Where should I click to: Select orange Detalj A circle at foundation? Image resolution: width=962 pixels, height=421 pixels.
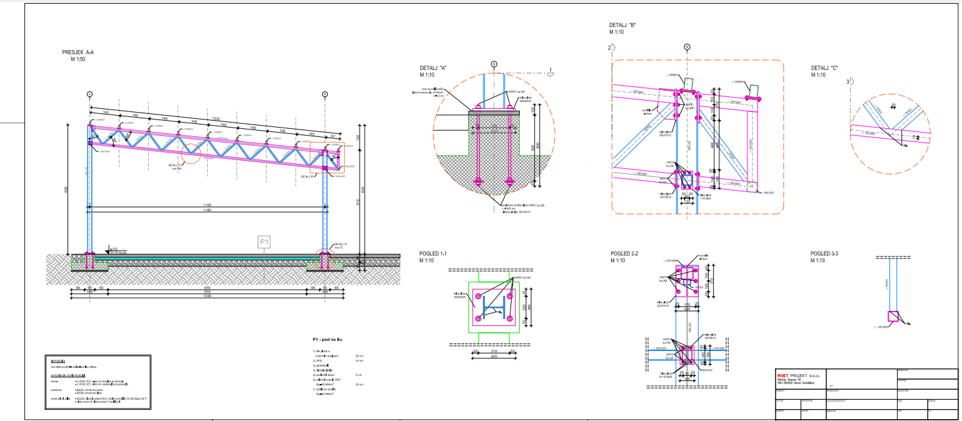tap(324, 259)
